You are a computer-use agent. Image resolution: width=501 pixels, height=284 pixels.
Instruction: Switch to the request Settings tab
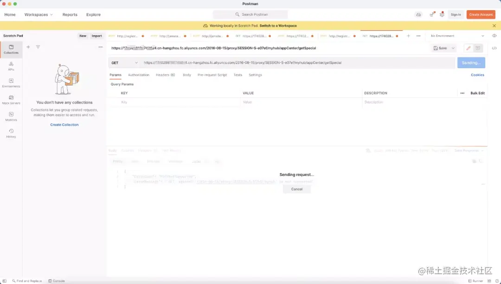(x=255, y=75)
